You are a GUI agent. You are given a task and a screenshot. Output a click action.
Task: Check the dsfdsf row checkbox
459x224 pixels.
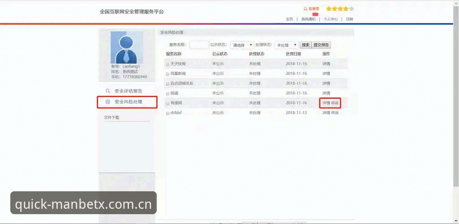pos(167,113)
